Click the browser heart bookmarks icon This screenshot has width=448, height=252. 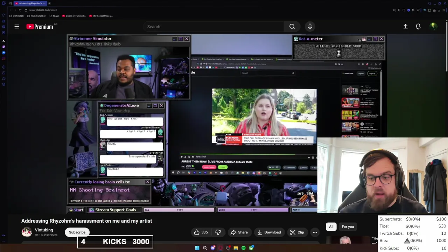(418, 10)
